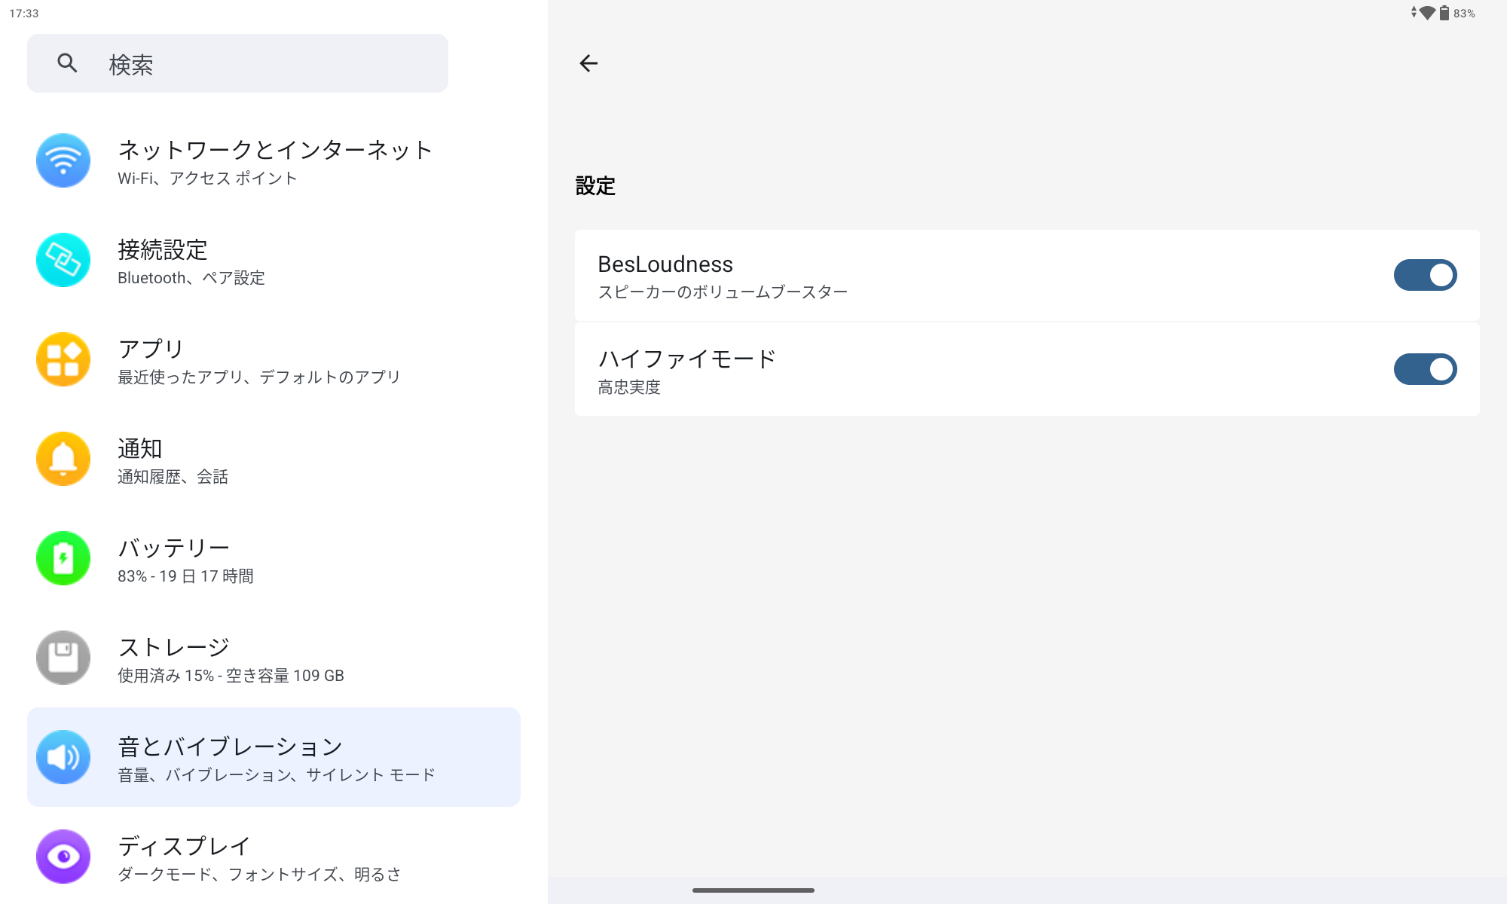Select 音とバイブレーション menu item
The width and height of the screenshot is (1507, 904).
(x=231, y=747)
